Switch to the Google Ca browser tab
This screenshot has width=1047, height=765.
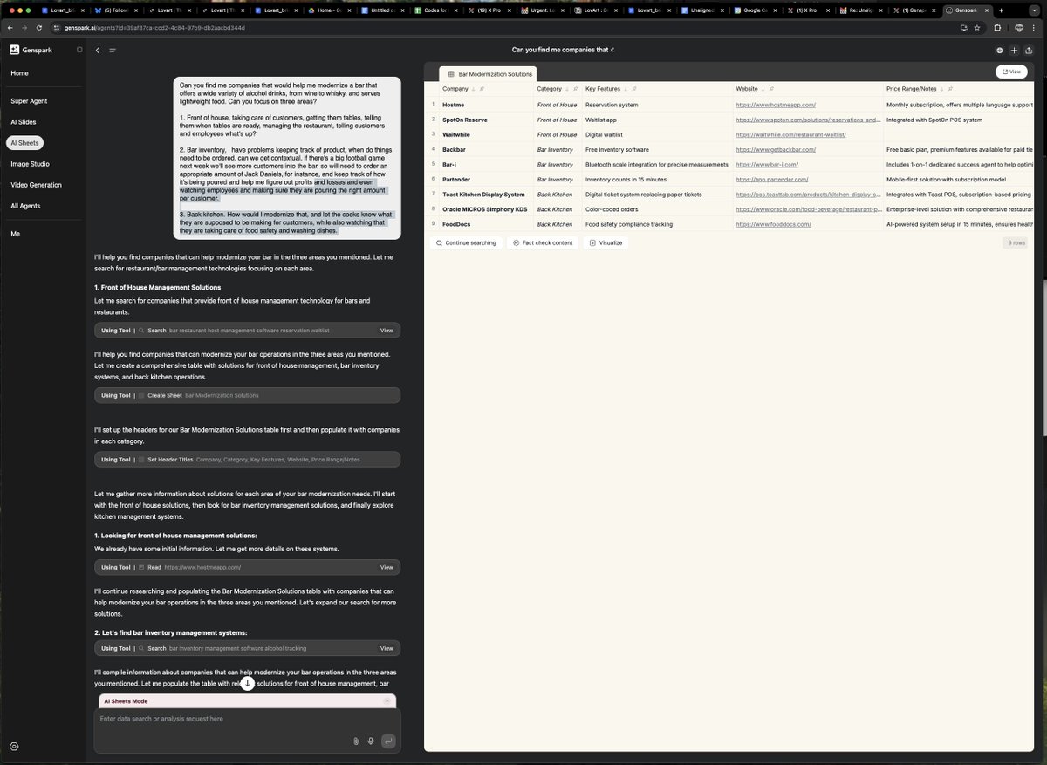[x=754, y=10]
